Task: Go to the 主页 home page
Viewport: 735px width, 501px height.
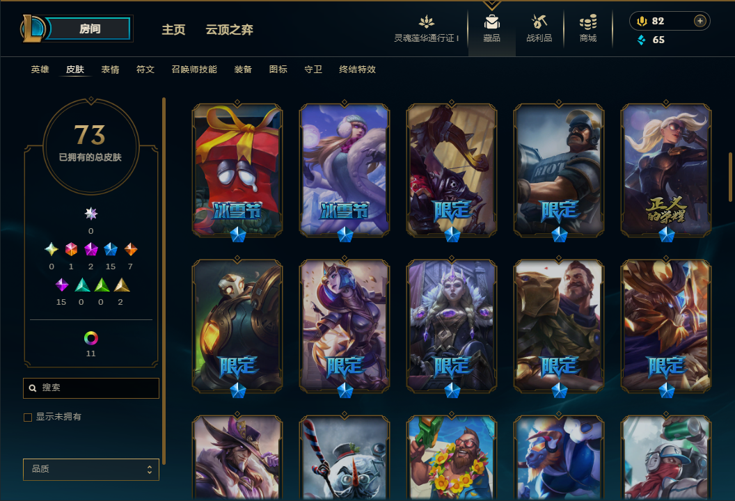Action: [173, 29]
